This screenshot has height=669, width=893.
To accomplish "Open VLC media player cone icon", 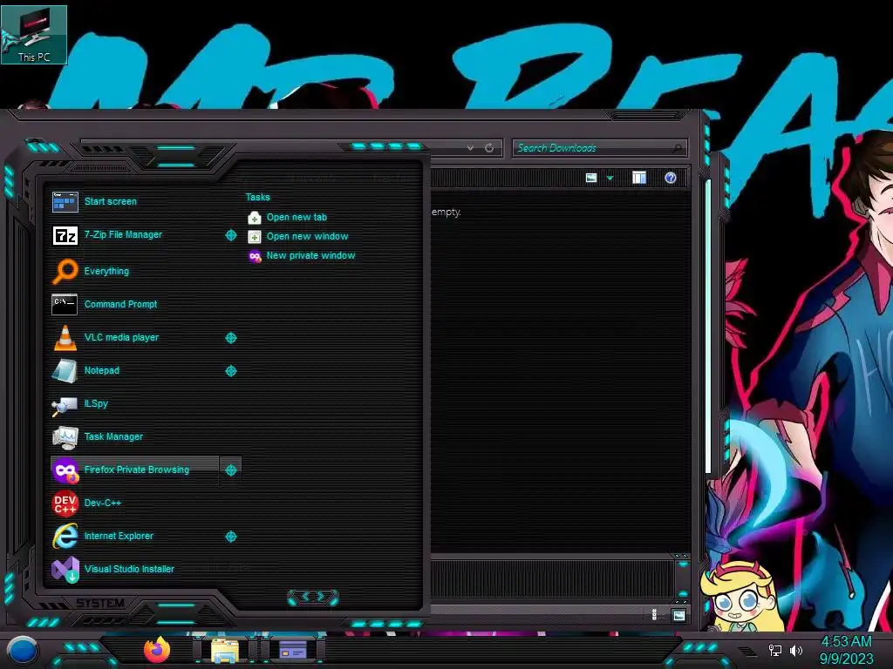I will point(65,337).
